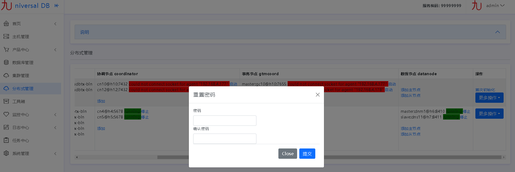The image size is (515, 172).
Task: Click the home icon in sidebar
Action: tap(6, 24)
